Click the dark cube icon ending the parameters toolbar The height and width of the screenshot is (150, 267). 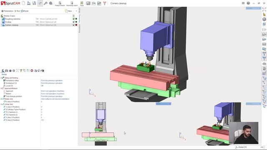point(43,70)
